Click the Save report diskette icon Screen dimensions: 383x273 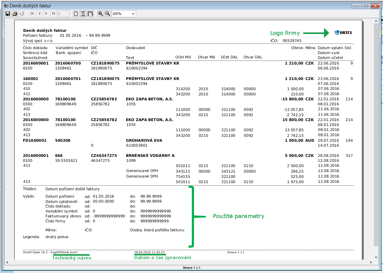pyautogui.click(x=8, y=14)
